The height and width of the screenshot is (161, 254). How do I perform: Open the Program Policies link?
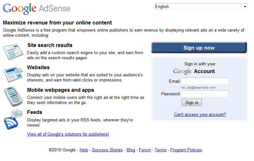pos(186,150)
